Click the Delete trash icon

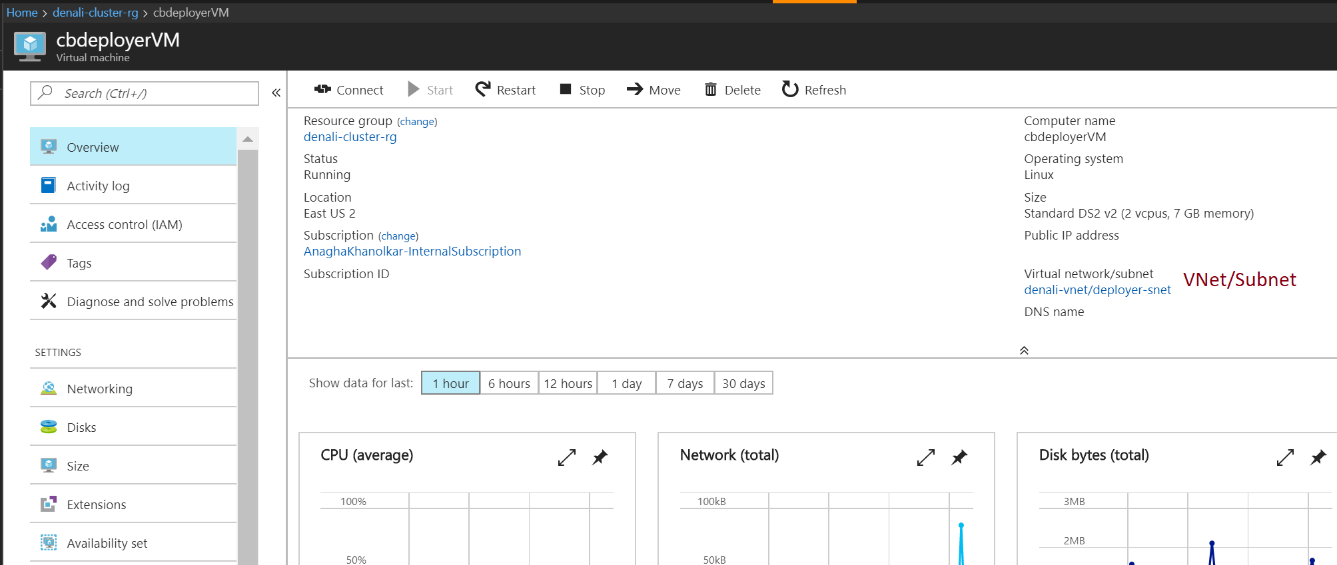coord(711,89)
